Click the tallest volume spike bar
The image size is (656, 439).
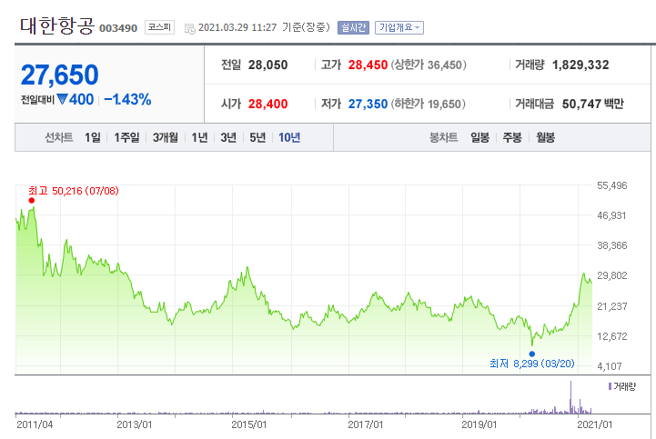tap(570, 397)
